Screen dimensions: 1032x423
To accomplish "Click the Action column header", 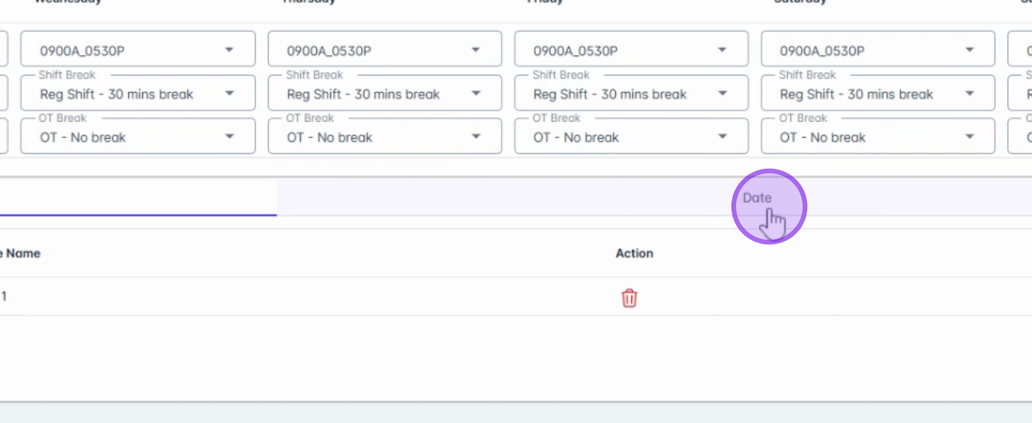I will pos(634,253).
